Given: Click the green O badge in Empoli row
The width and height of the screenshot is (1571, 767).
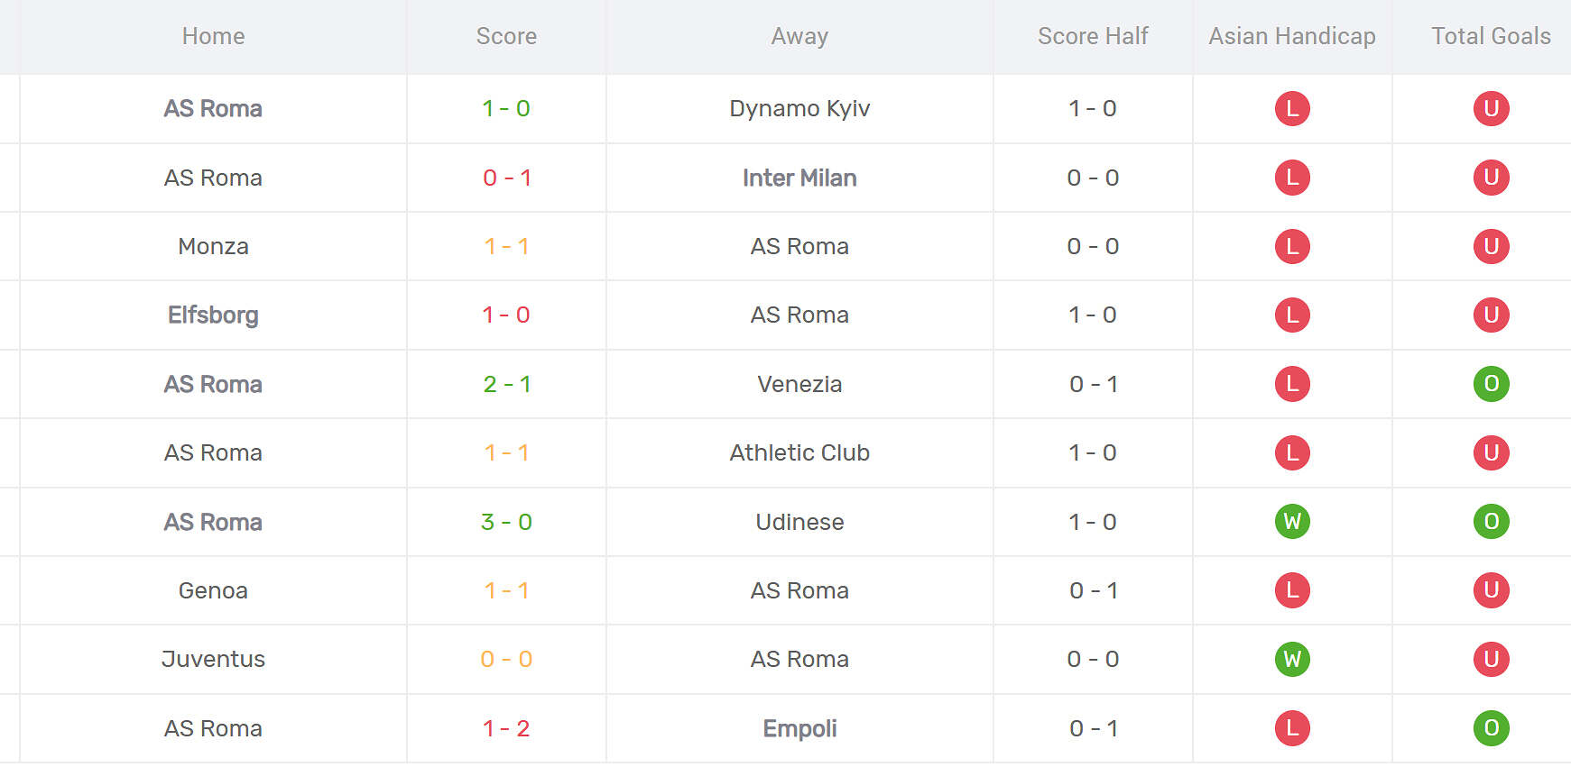Looking at the screenshot, I should [x=1491, y=728].
